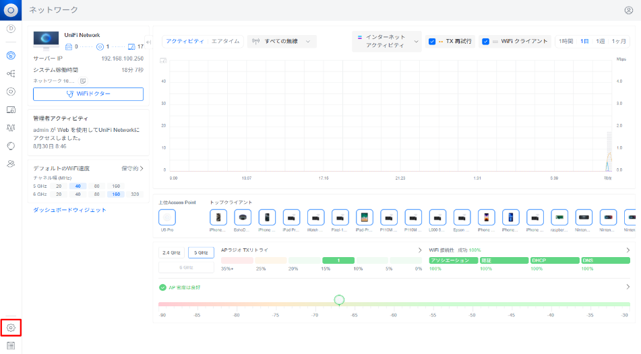Open the すべての無線 dropdown
This screenshot has width=641, height=354.
tap(282, 41)
